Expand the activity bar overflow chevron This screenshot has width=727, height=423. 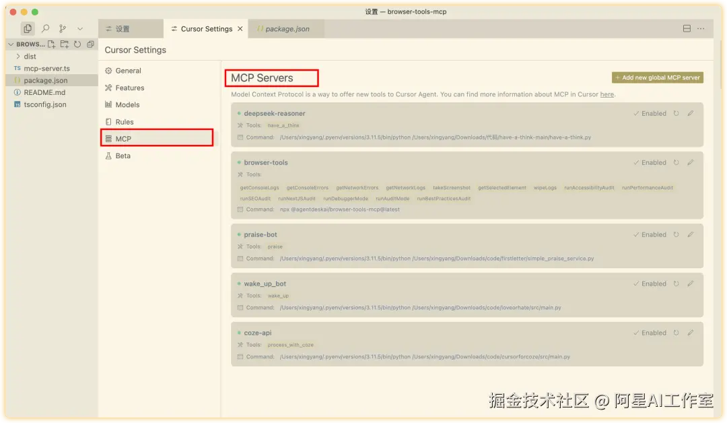click(x=79, y=29)
